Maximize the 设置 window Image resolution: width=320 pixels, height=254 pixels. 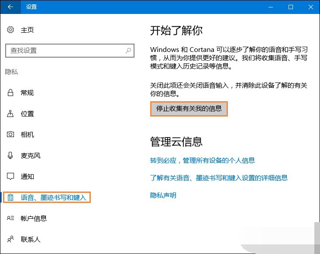coord(291,7)
